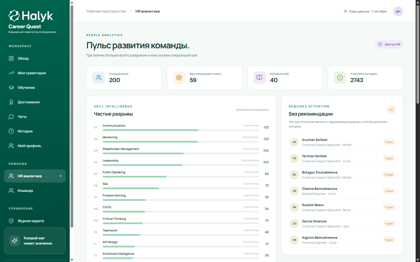This screenshot has width=420, height=262.
Task: Click the Leadership skill progress bar
Action: tap(181, 165)
